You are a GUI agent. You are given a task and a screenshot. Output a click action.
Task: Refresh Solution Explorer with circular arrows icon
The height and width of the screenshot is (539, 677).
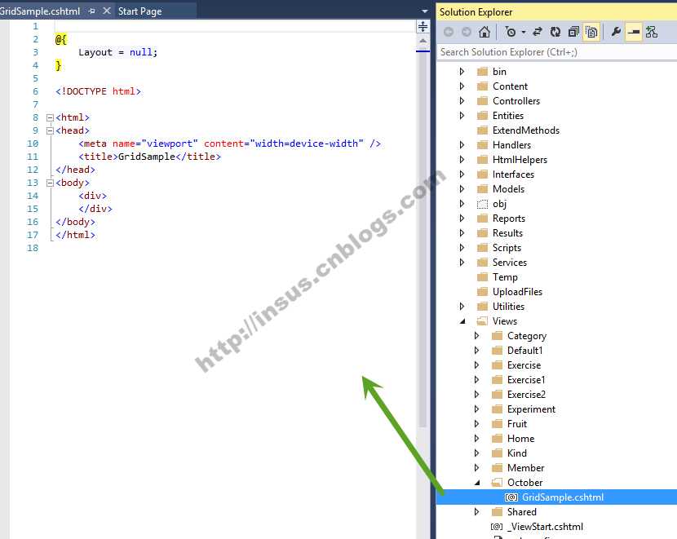[x=555, y=32]
